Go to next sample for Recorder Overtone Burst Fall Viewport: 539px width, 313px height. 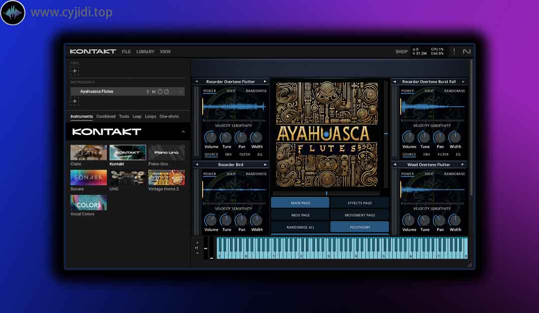pyautogui.click(x=463, y=82)
